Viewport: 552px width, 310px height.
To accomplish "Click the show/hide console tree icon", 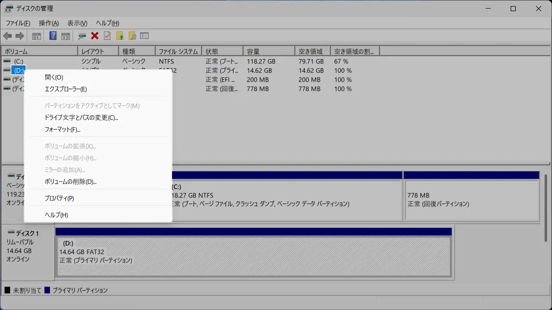I will tap(37, 36).
